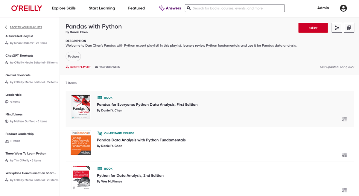This screenshot has height=196, width=359.
Task: Open the Product Leadership playlist
Action: click(x=19, y=134)
